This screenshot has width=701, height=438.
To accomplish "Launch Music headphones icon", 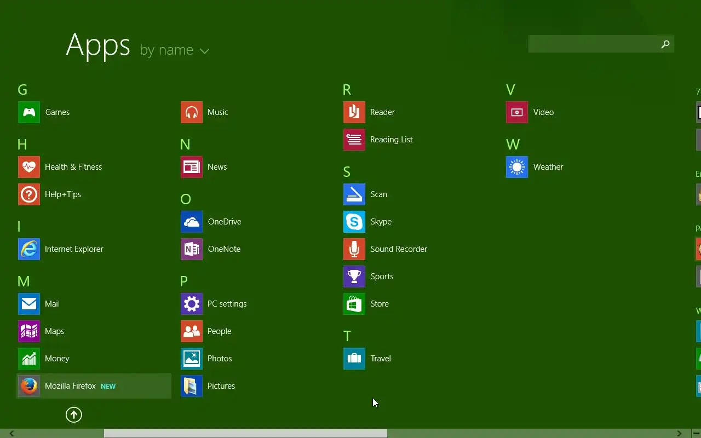I will pos(192,112).
